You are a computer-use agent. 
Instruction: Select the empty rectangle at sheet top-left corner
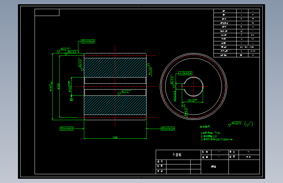pos(47,12)
